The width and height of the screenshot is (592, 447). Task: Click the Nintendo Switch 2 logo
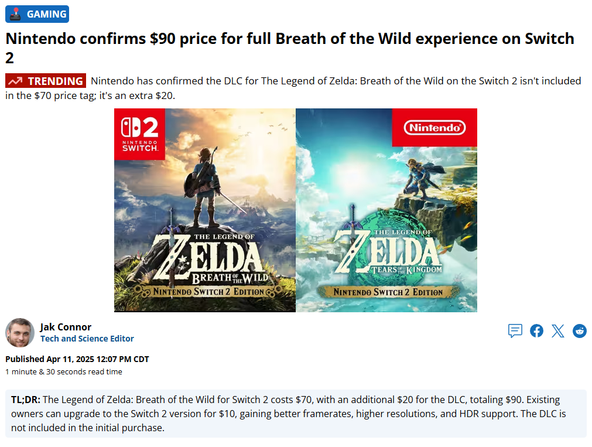pos(140,134)
